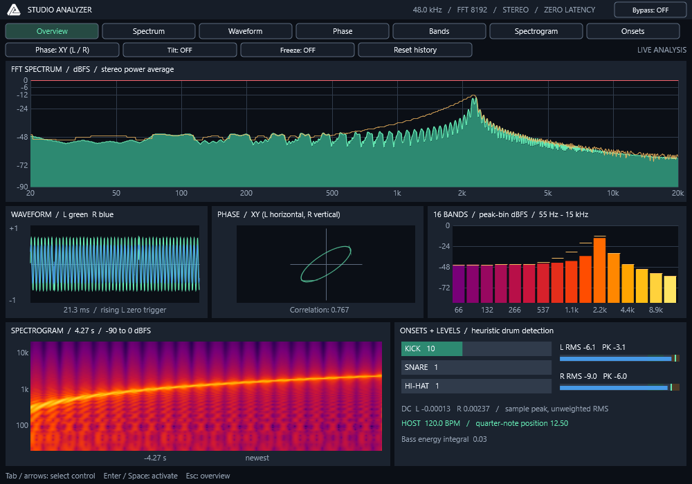Change the Phase: XY (L / R) mode
692x484 pixels.
62,50
